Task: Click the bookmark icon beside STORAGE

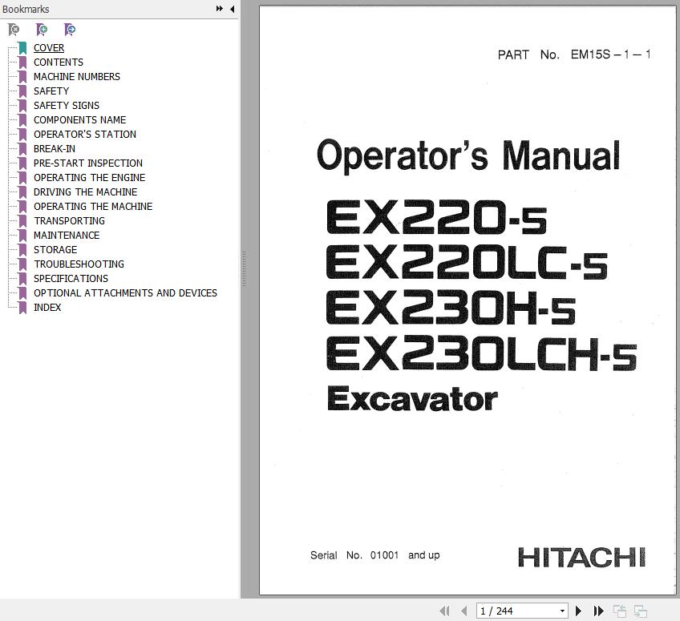Action: click(x=22, y=250)
